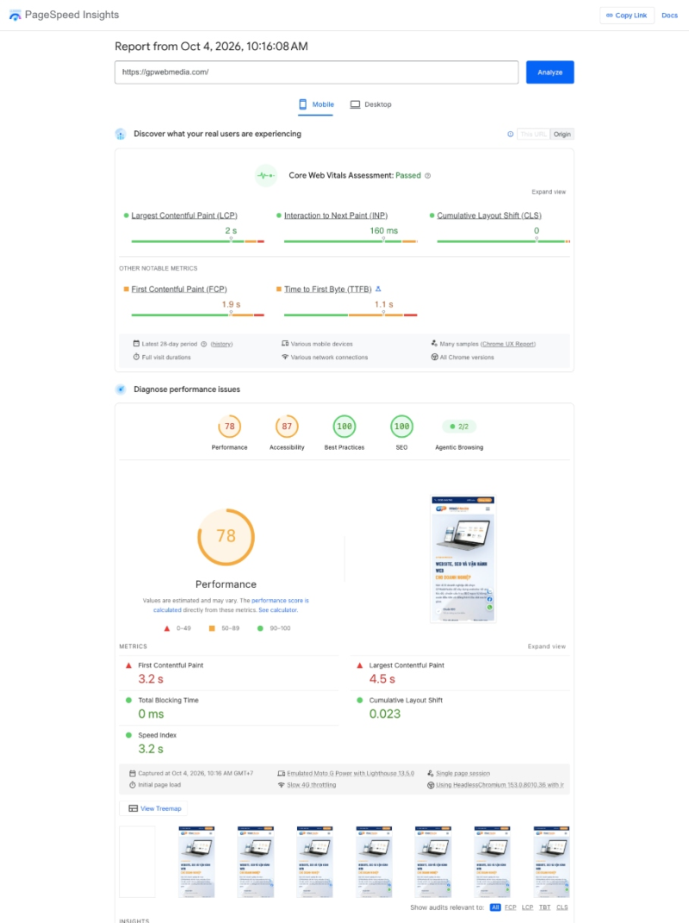Click the FCP 1.9 s distribution bar

pos(198,315)
